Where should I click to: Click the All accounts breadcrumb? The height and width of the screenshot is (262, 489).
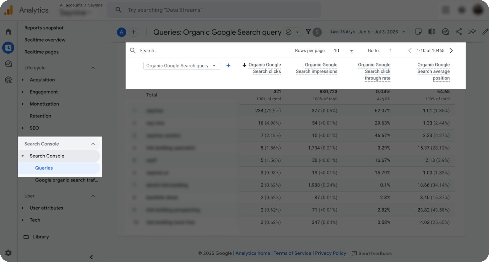click(72, 5)
